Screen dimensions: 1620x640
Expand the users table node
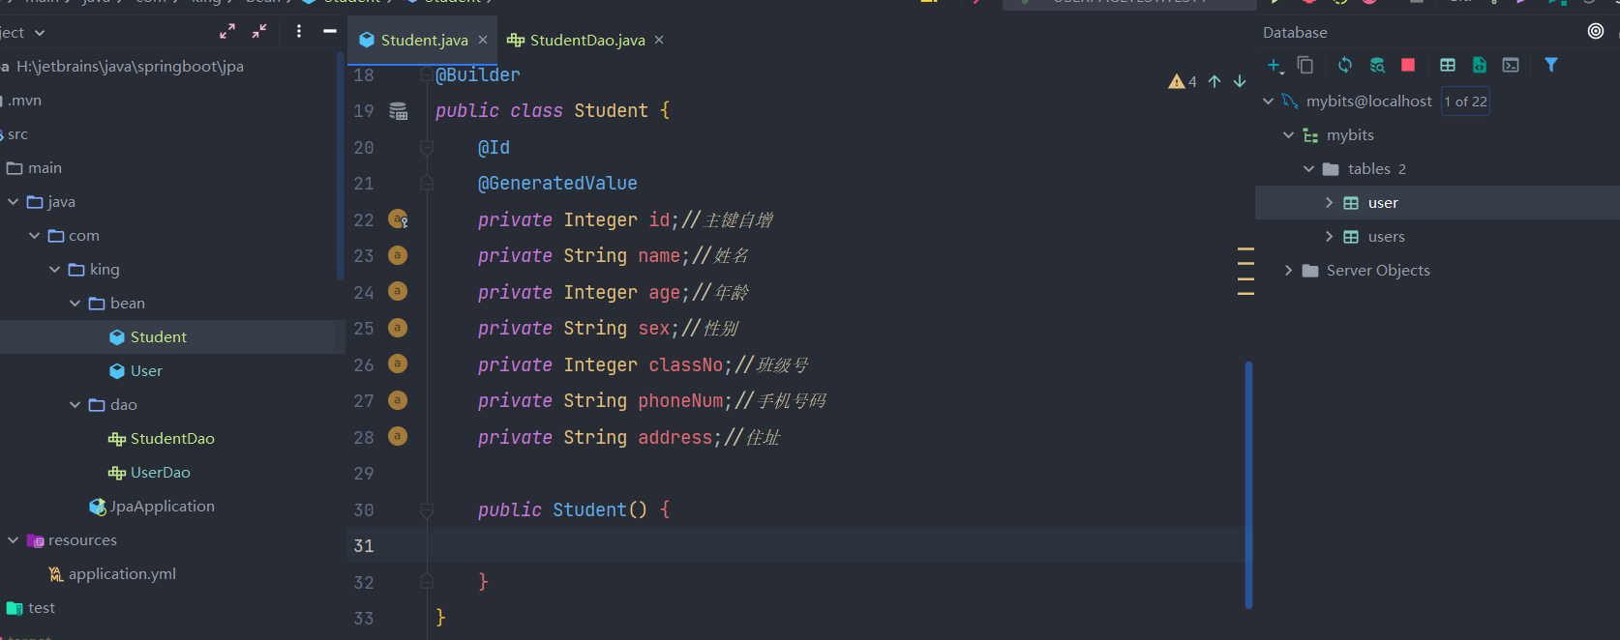[x=1329, y=236]
